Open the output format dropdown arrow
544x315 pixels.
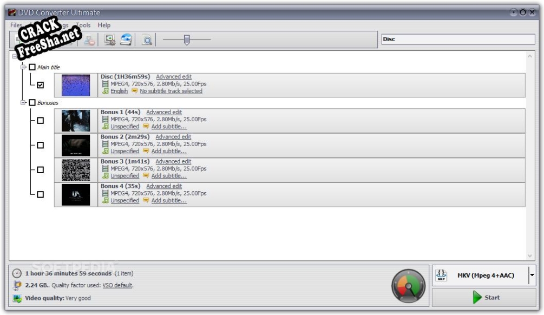click(x=532, y=275)
